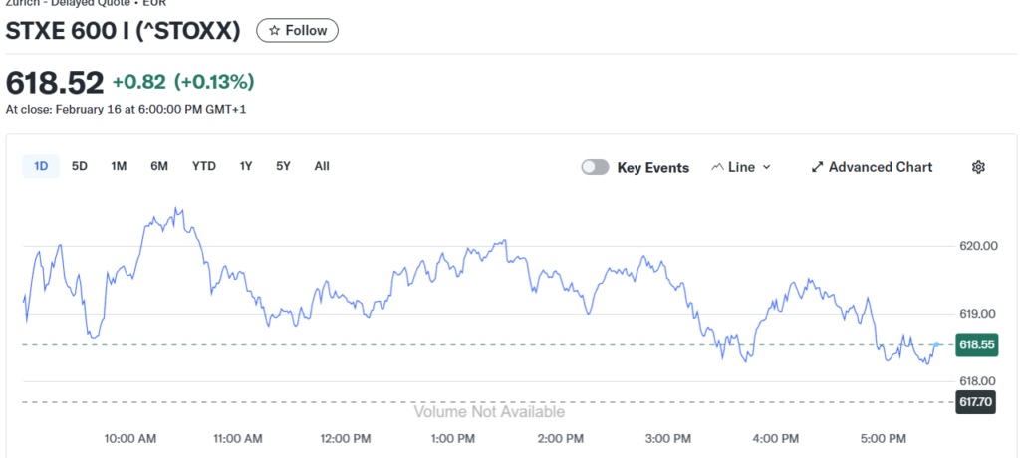This screenshot has width=1020, height=458.
Task: Click the Advanced Chart expand icon
Action: coord(817,167)
